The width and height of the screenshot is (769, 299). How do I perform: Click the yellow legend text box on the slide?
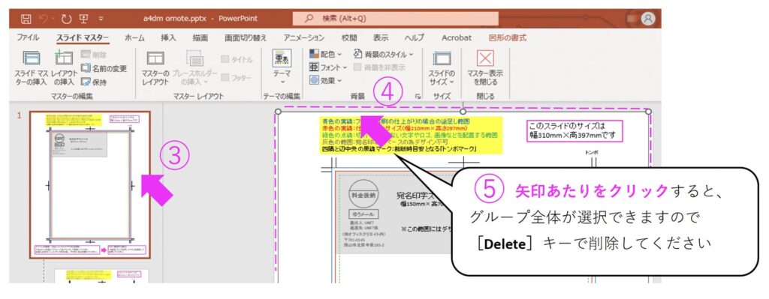point(412,135)
